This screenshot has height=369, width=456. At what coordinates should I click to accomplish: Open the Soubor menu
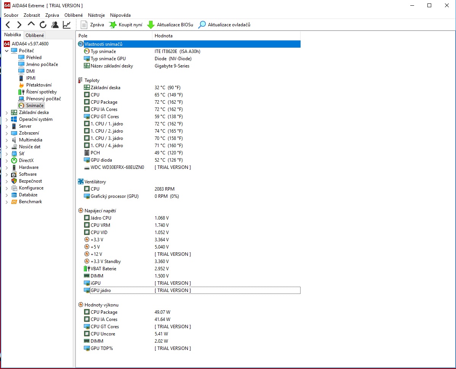coord(11,15)
